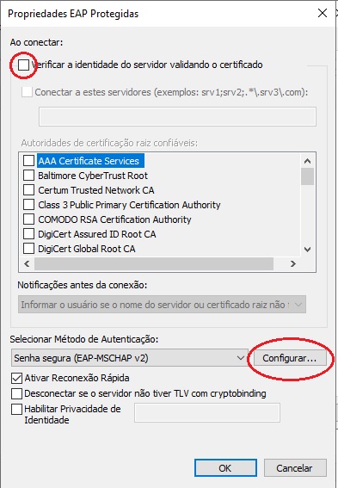The height and width of the screenshot is (488, 338).
Task: Check the AAA Certificate Services box
Action: click(x=29, y=161)
